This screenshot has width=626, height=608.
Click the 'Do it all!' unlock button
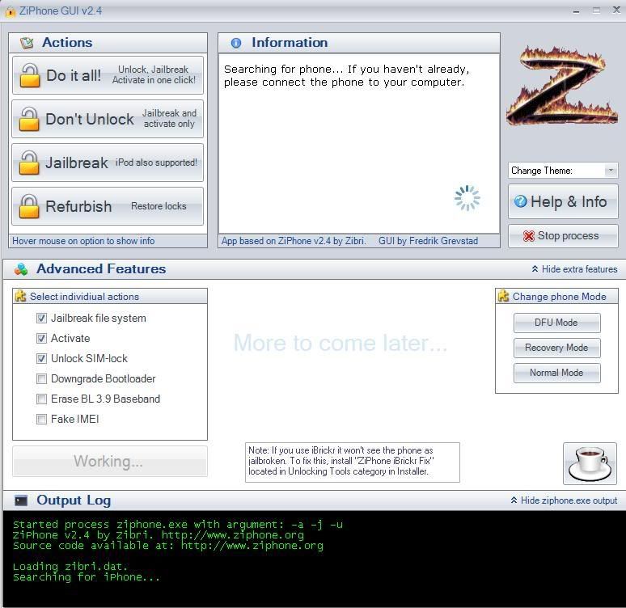point(108,75)
